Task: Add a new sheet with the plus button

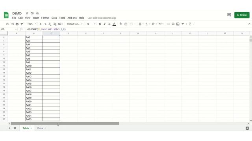Action: point(9,128)
